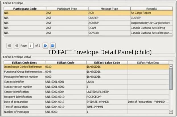This screenshot has width=177, height=117.
Task: Click the SYSDATE.YYMMDD value cell
Action: click(107, 102)
